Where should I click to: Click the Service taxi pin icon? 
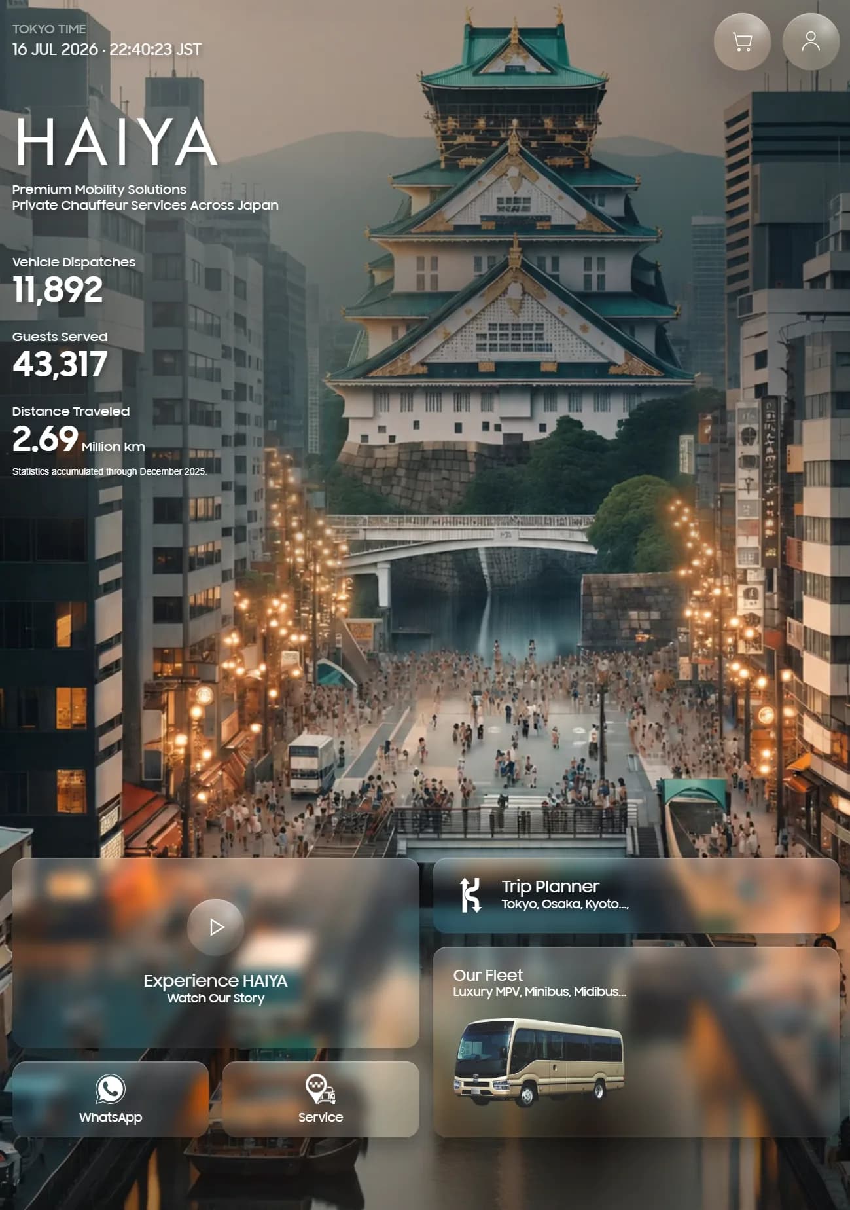[x=321, y=1089]
